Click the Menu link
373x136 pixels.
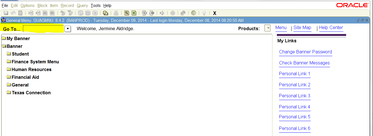(x=281, y=28)
